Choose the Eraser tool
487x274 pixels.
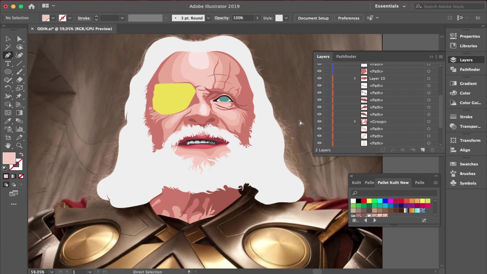coord(19,80)
